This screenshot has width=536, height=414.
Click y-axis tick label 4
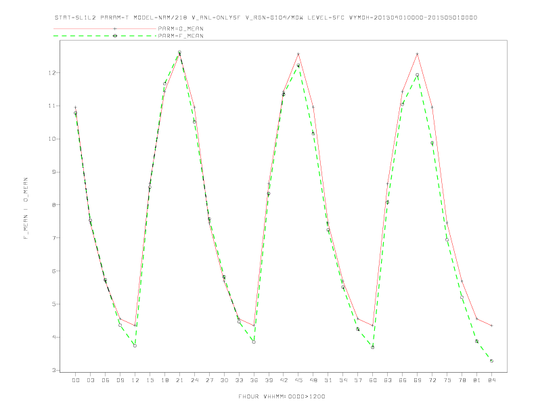[x=54, y=337]
